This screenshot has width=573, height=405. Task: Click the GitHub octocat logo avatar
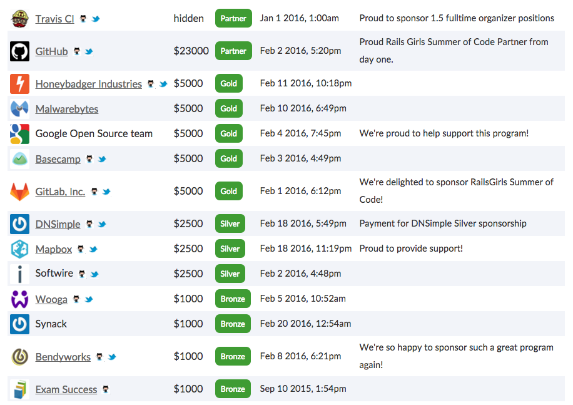(20, 51)
